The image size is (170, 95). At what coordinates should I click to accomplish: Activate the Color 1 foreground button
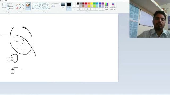(69, 6)
